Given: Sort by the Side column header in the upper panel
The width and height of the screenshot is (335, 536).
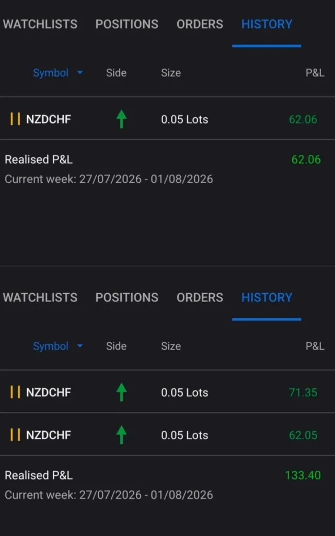Looking at the screenshot, I should click(x=117, y=73).
